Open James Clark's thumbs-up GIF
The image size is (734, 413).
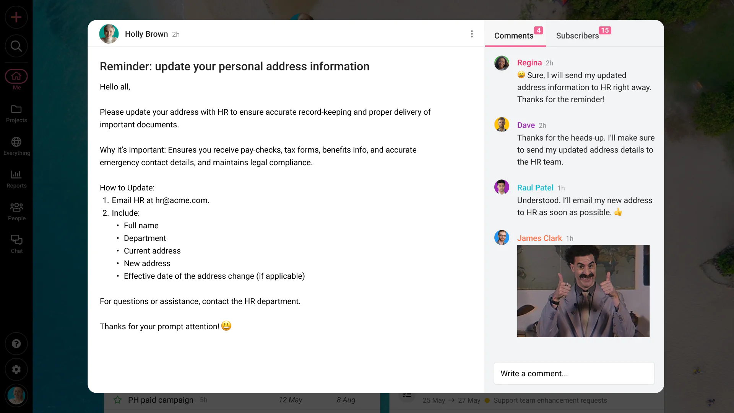pos(583,291)
